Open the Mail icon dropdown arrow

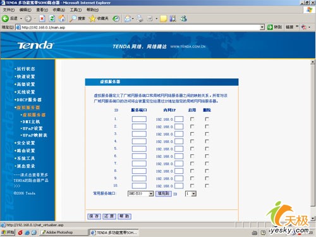(133, 19)
